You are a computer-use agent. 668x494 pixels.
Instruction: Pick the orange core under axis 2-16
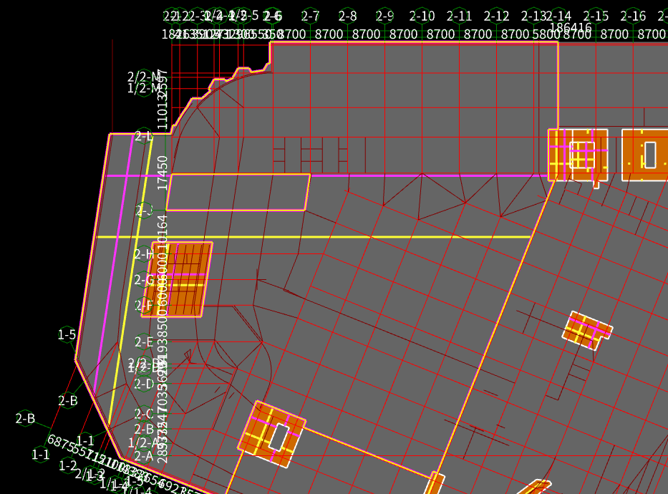pyautogui.click(x=644, y=155)
